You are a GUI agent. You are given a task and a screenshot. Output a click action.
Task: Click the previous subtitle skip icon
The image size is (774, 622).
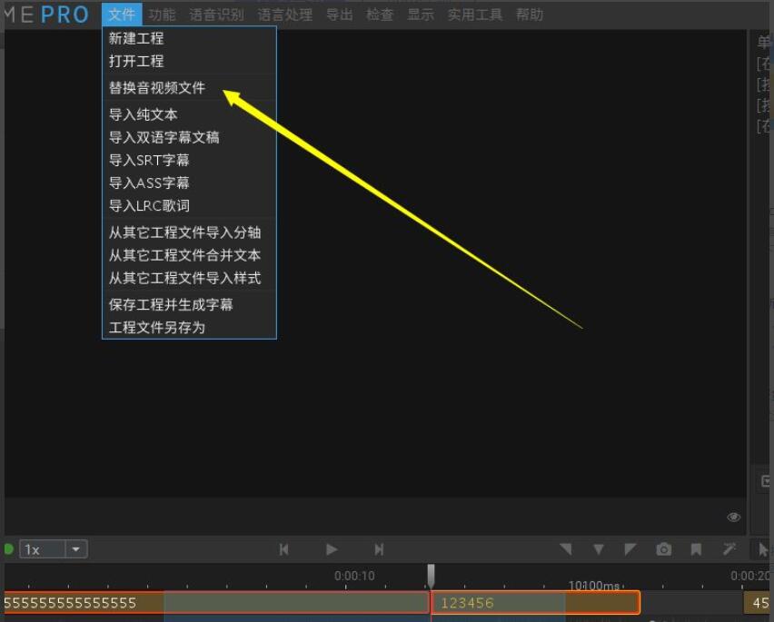coord(283,549)
